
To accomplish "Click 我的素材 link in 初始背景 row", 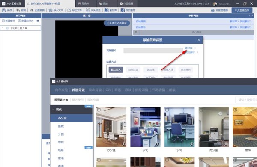I will click(x=245, y=21).
